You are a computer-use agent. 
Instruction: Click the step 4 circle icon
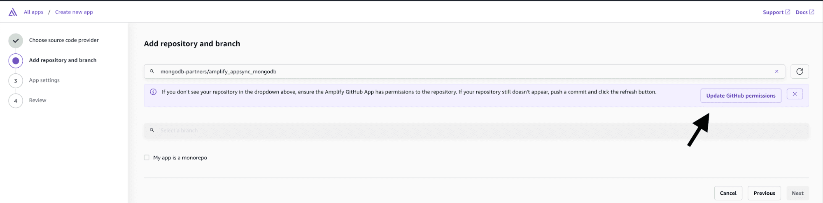(16, 101)
